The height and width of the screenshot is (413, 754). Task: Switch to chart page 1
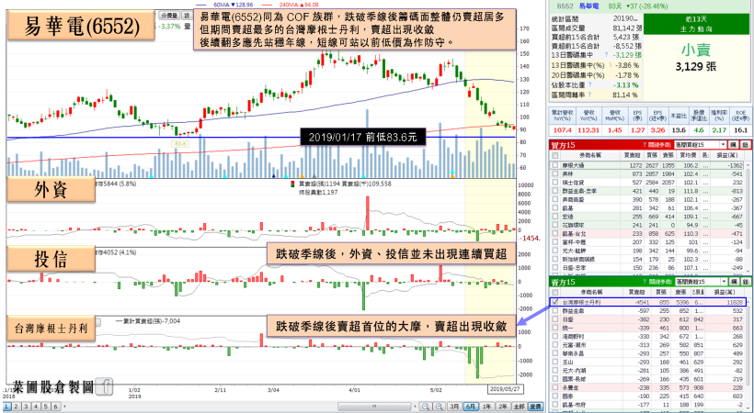[6, 407]
